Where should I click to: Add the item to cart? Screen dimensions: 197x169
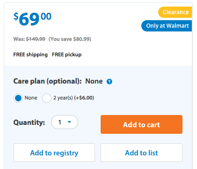(141, 124)
